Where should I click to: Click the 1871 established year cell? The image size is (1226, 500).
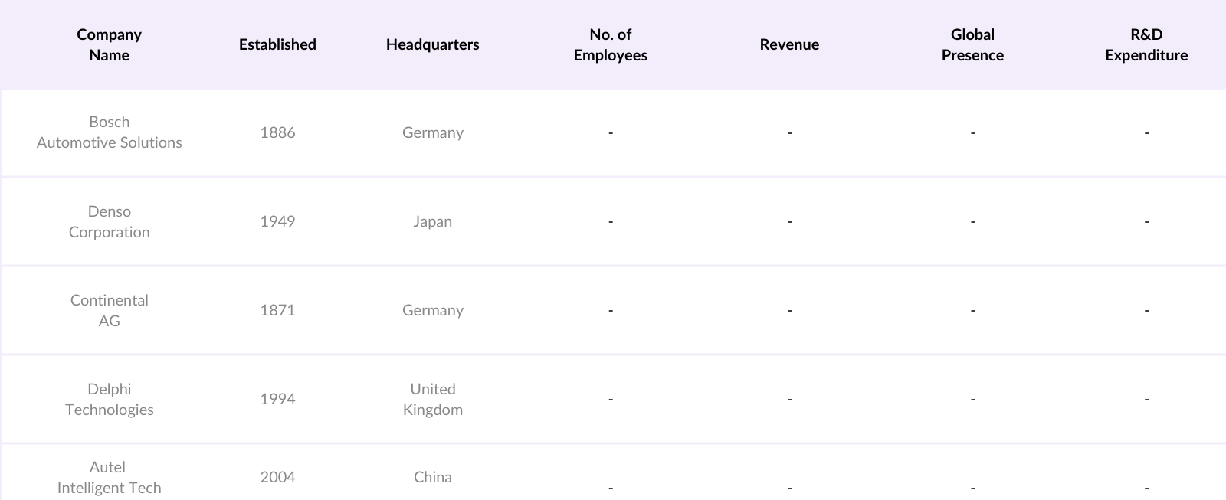click(x=277, y=310)
